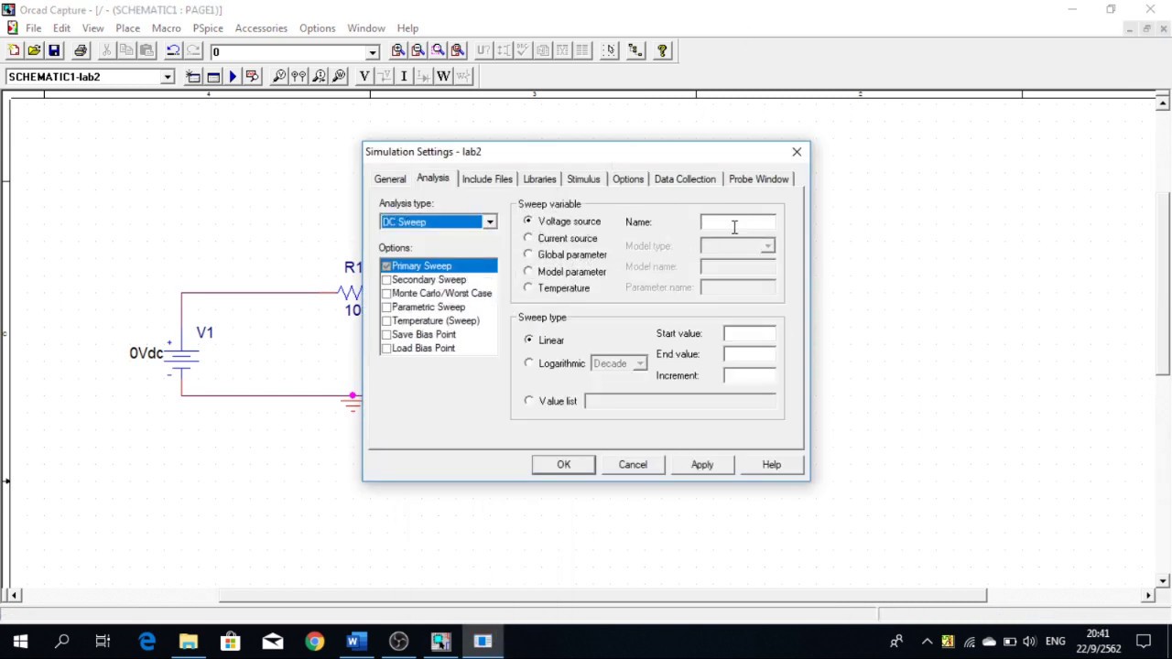Place voltage level marker probe icon

tap(279, 77)
